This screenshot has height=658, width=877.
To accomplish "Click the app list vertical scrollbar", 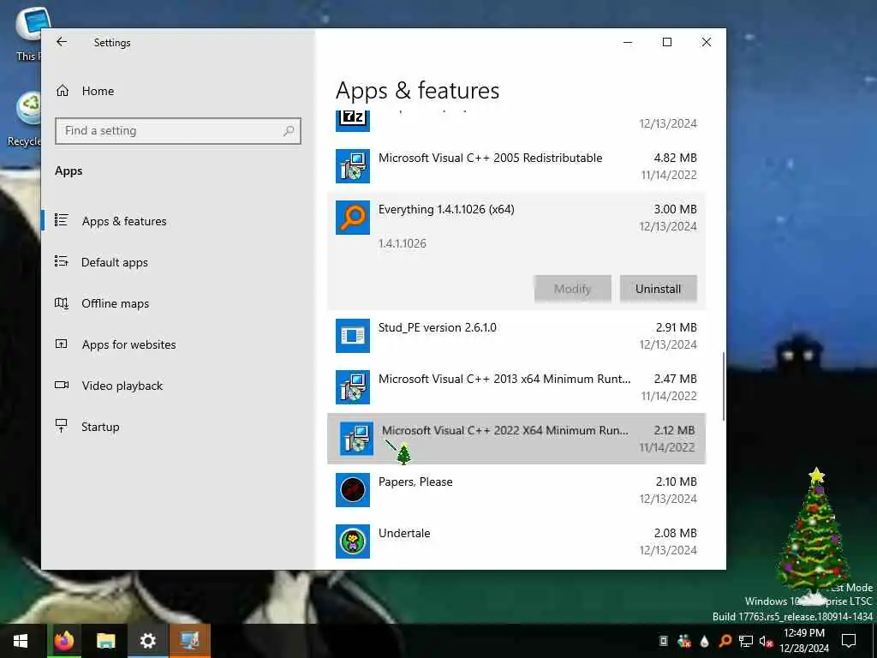I will pyautogui.click(x=724, y=386).
